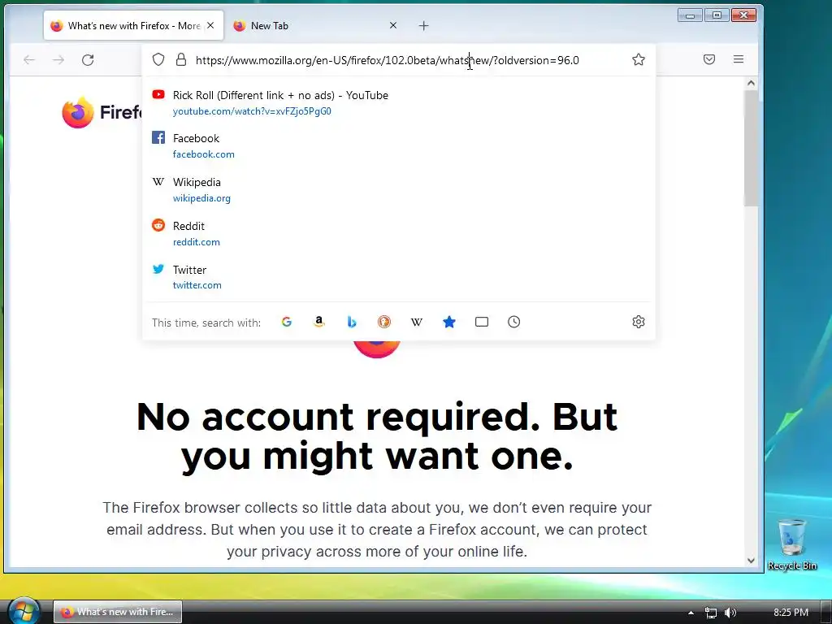
Task: Open the Firefox application menu
Action: click(738, 59)
